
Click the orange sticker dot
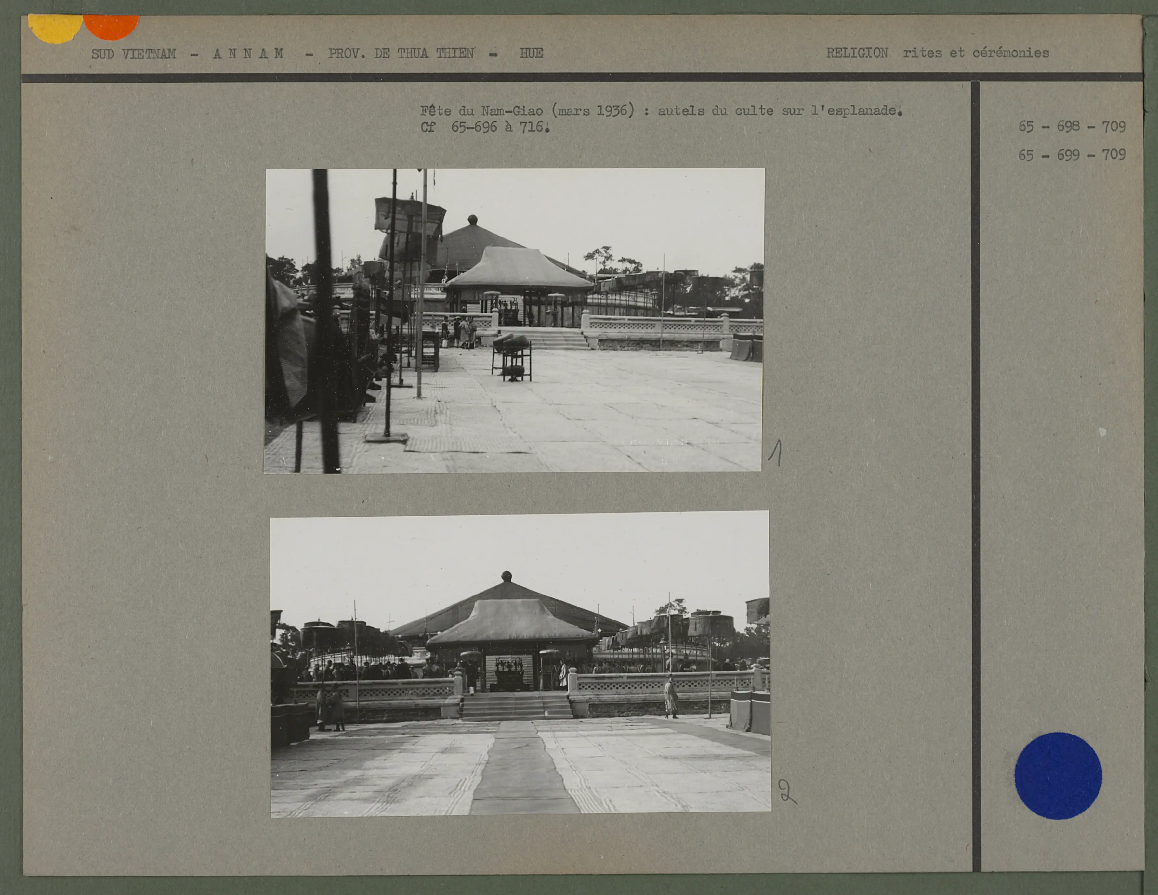(111, 26)
